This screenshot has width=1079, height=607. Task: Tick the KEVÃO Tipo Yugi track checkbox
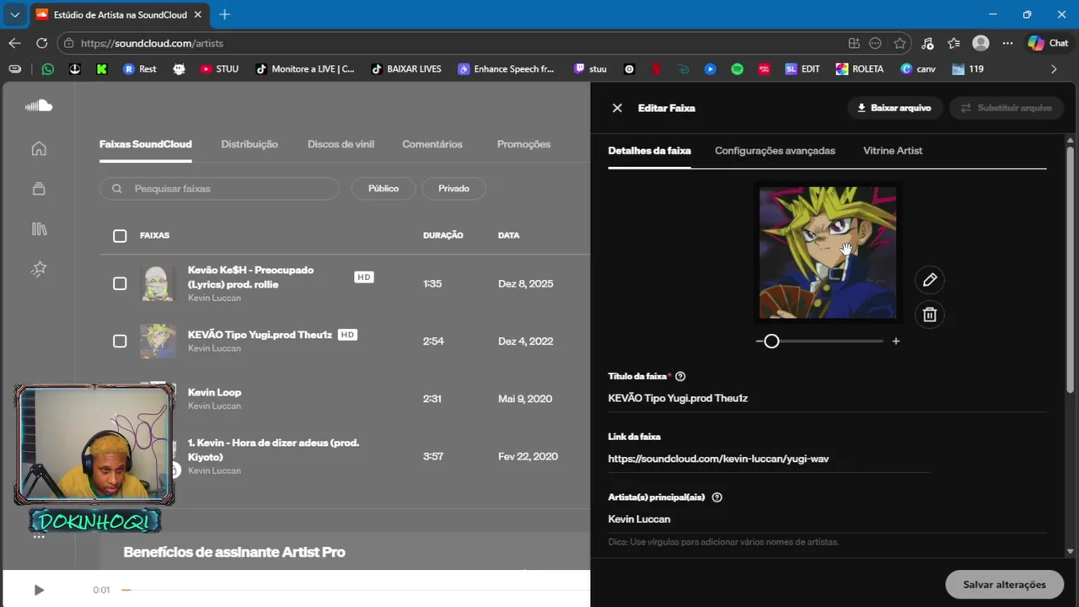coord(120,341)
